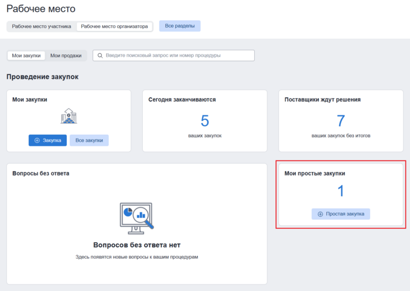Click the building icon in Мои закупки card
The height and width of the screenshot is (291, 410).
click(69, 116)
